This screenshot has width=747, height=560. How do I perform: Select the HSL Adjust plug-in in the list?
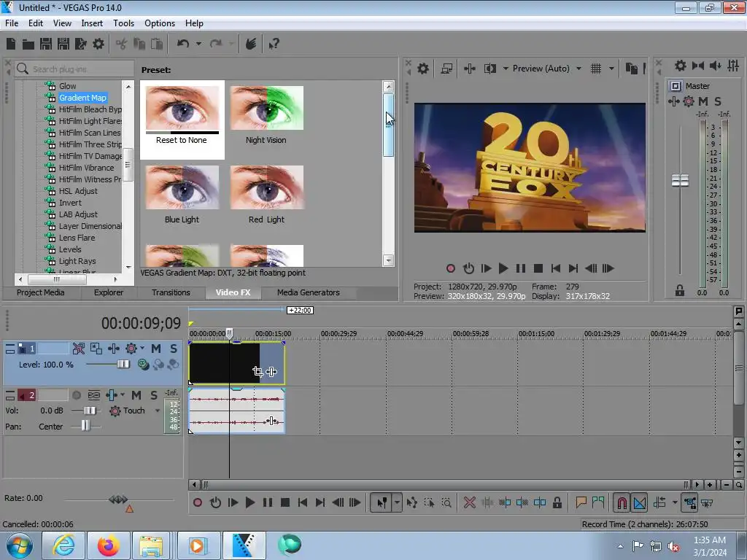click(78, 191)
